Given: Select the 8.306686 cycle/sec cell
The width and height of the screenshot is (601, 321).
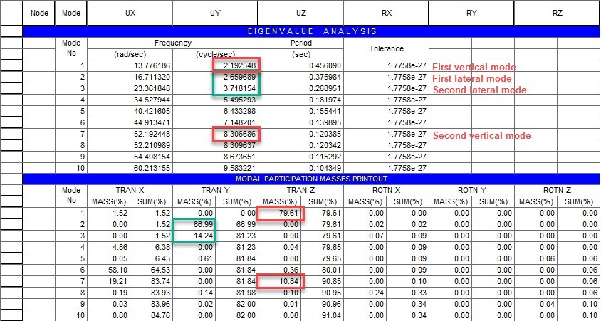Looking at the screenshot, I should [x=216, y=134].
